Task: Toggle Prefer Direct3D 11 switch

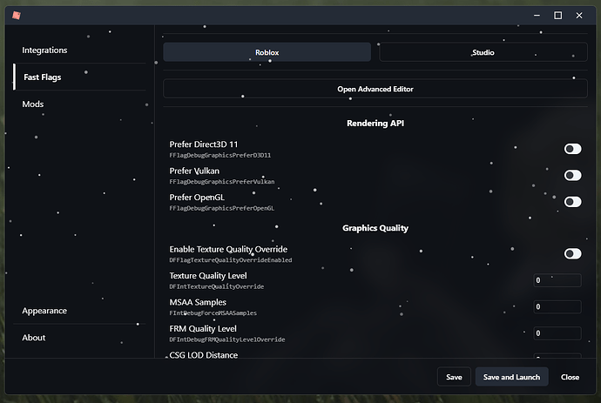Action: click(572, 149)
